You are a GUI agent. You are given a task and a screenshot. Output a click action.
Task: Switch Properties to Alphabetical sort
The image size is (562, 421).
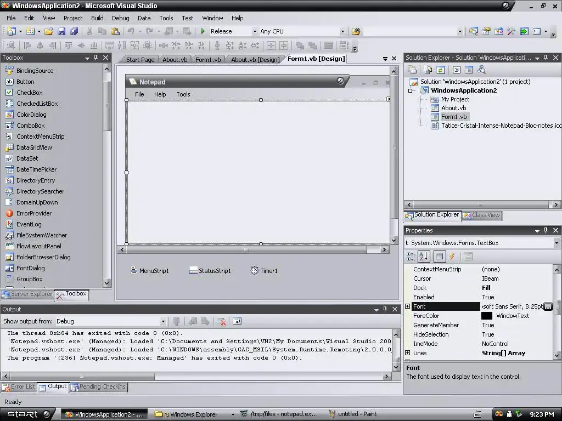(x=423, y=257)
